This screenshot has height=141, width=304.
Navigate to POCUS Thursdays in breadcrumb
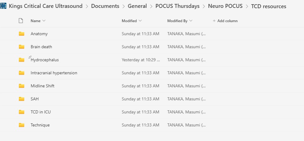click(x=177, y=6)
